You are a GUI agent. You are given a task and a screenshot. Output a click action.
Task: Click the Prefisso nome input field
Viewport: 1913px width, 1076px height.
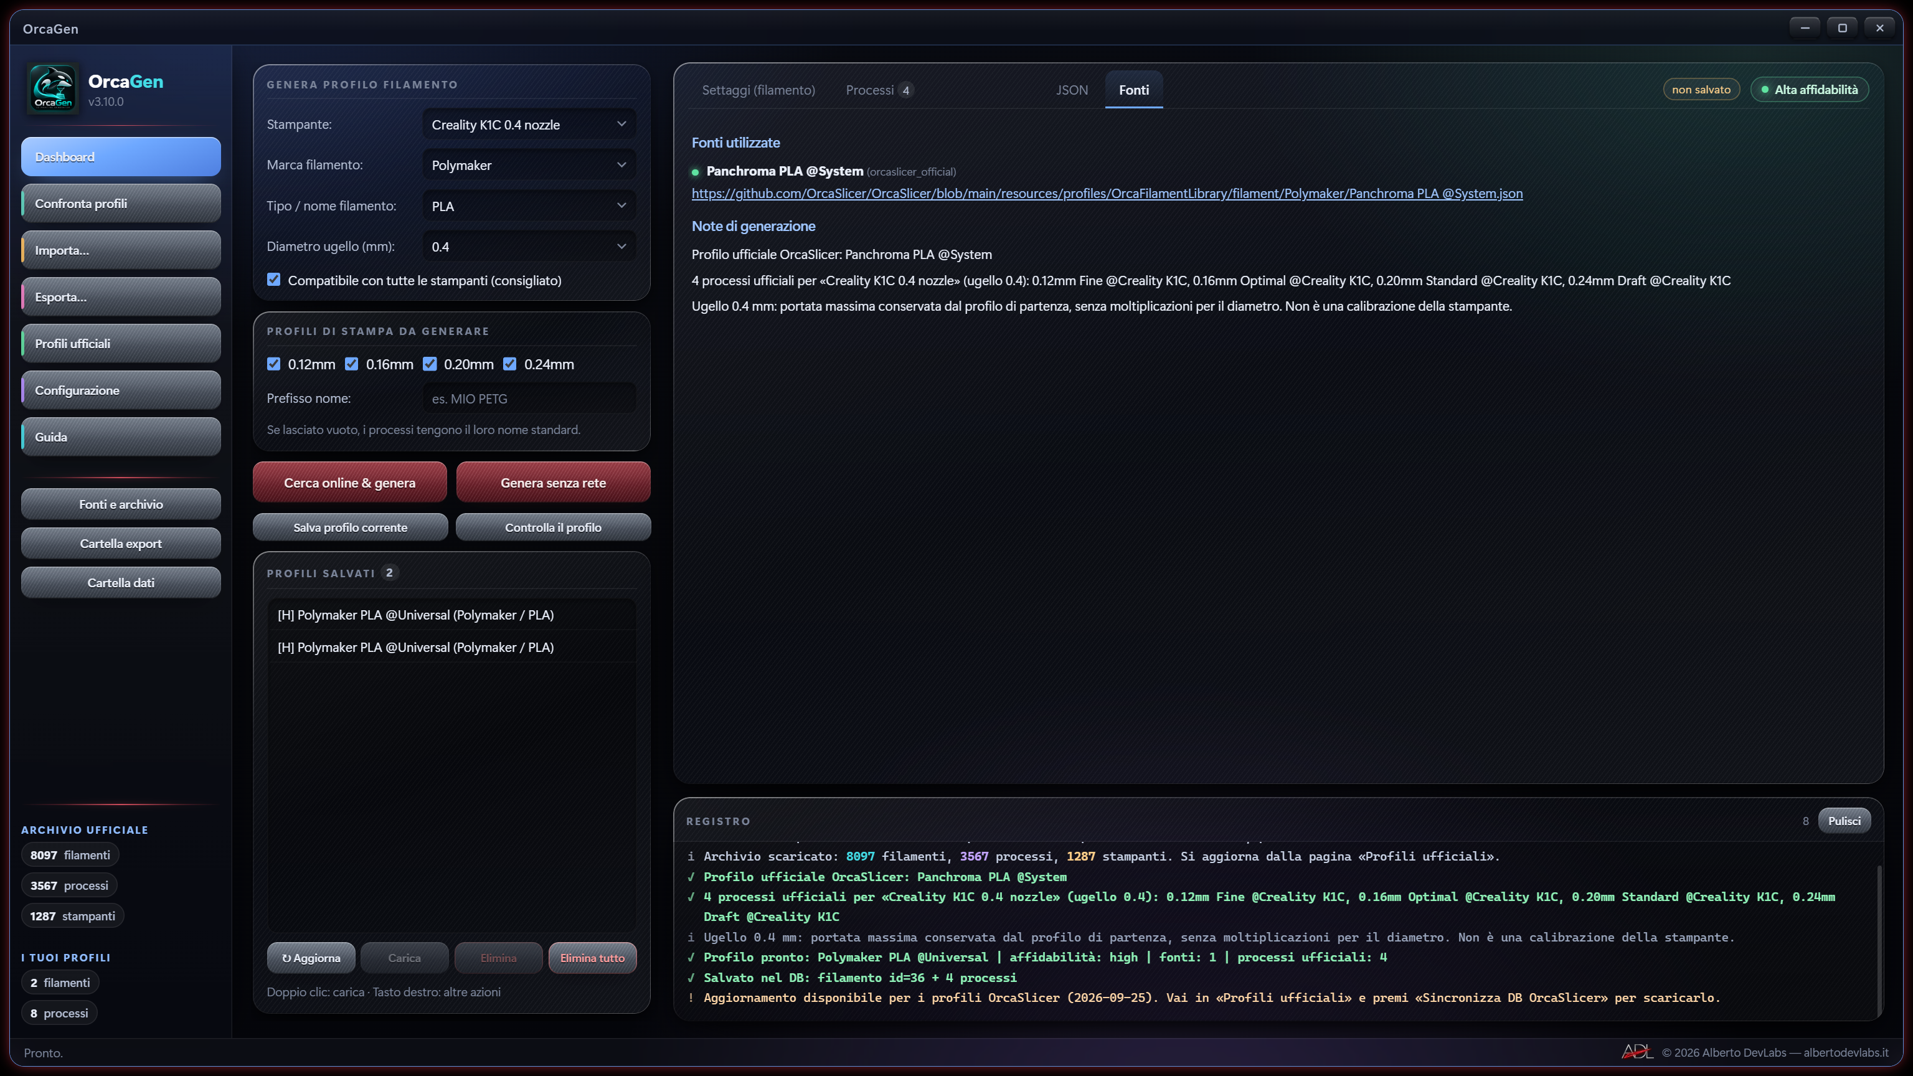pyautogui.click(x=529, y=399)
